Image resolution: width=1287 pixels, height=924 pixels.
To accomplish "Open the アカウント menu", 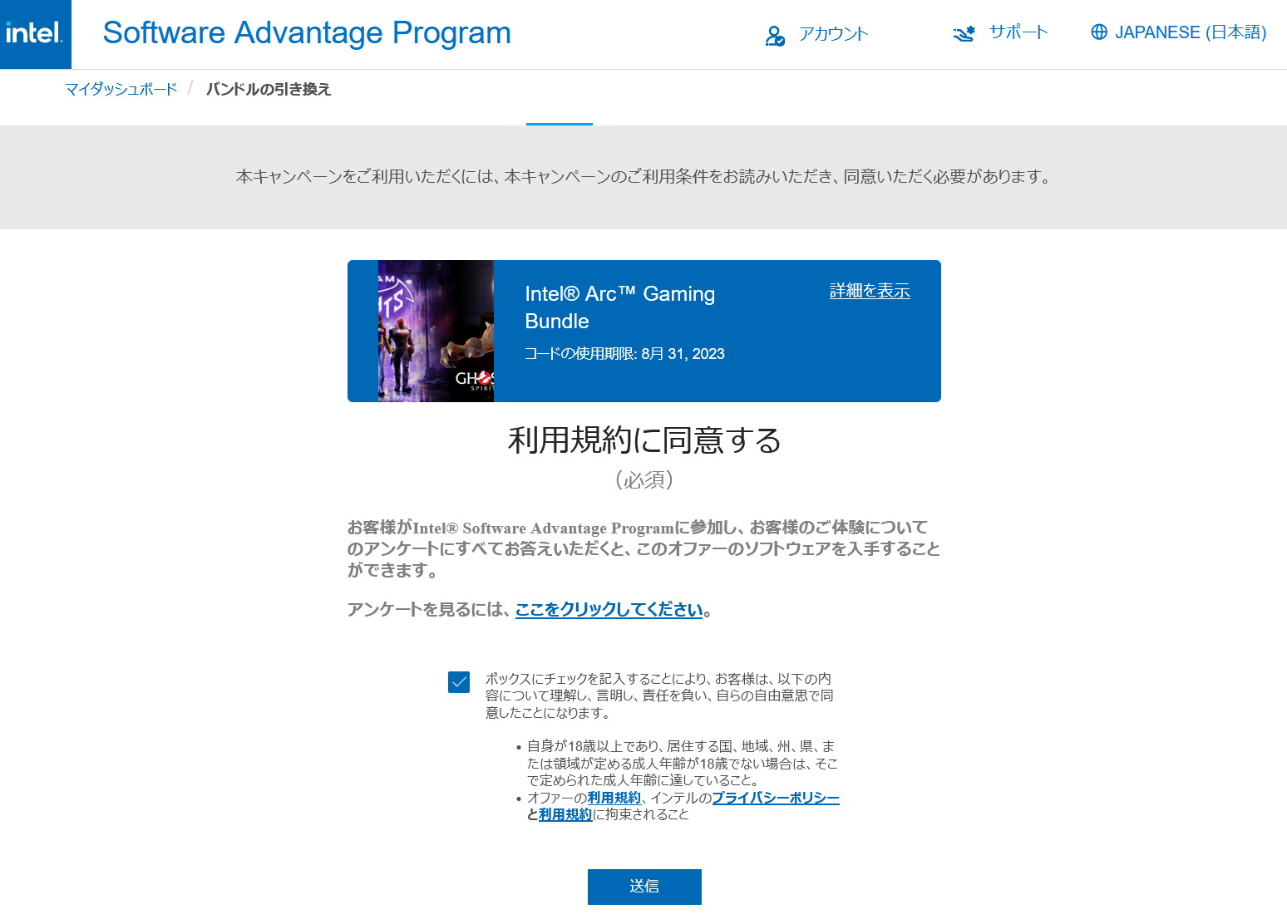I will pos(833,34).
